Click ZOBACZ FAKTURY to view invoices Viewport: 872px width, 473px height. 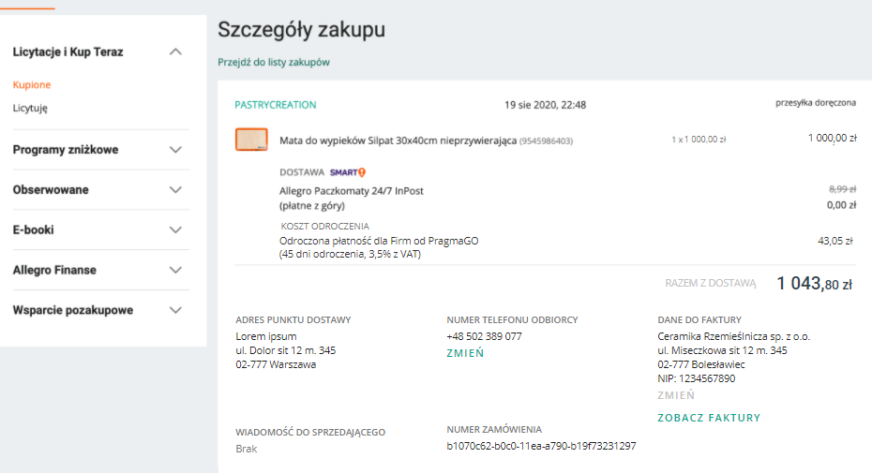709,418
